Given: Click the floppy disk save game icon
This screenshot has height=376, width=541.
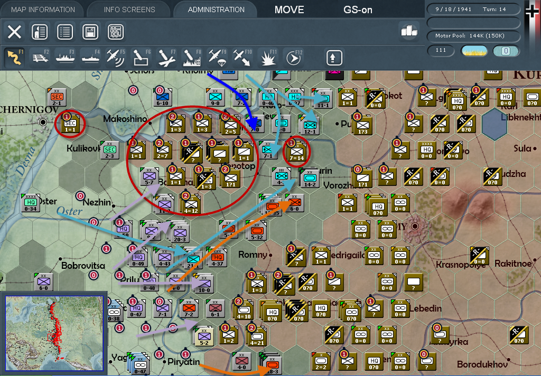Looking at the screenshot, I should click(90, 32).
